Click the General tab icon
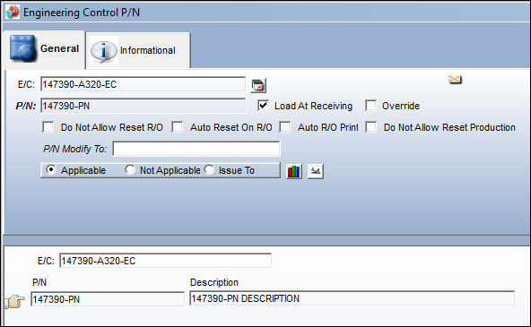The width and height of the screenshot is (531, 327). click(x=22, y=48)
